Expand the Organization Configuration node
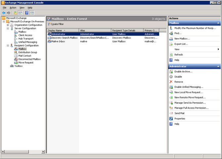 8,25
